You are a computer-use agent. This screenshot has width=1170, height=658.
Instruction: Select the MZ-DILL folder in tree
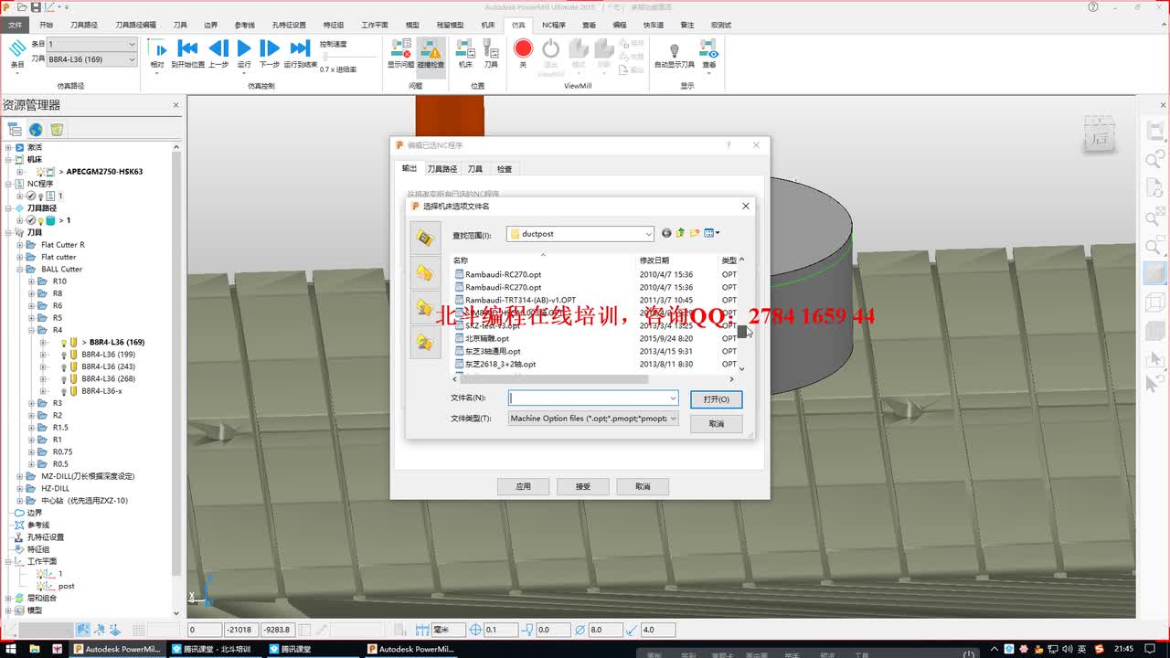88,476
